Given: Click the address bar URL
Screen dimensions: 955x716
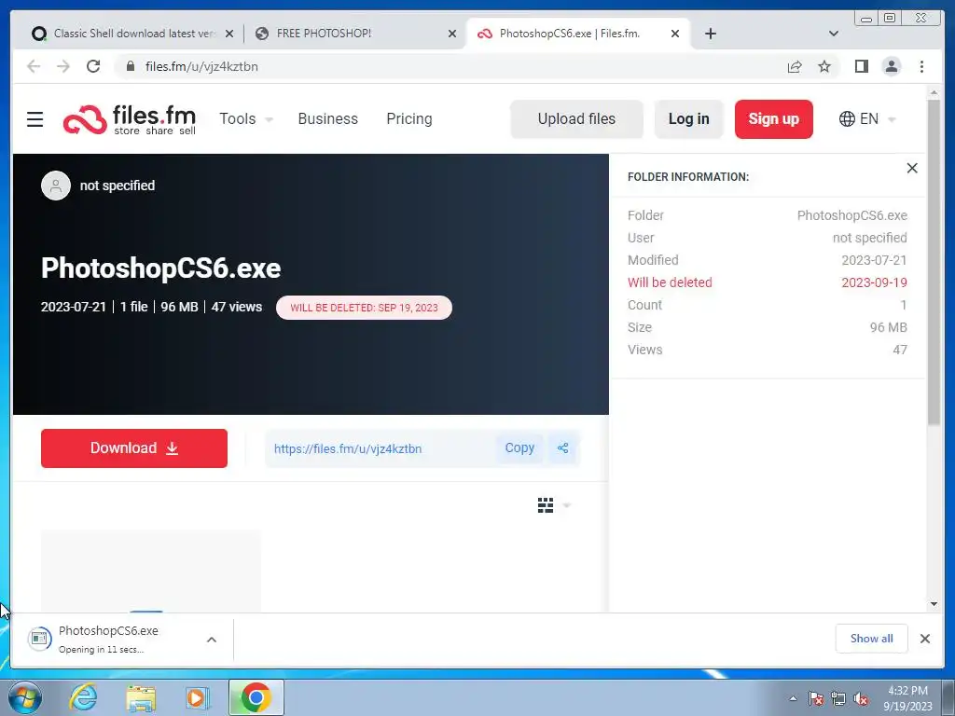Looking at the screenshot, I should pos(201,66).
